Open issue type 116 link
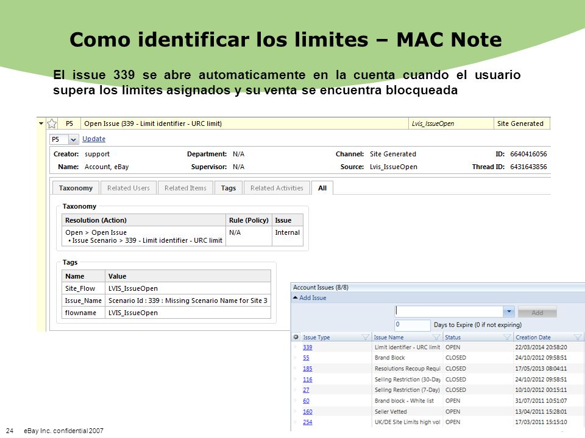The height and width of the screenshot is (438, 585). 307,380
